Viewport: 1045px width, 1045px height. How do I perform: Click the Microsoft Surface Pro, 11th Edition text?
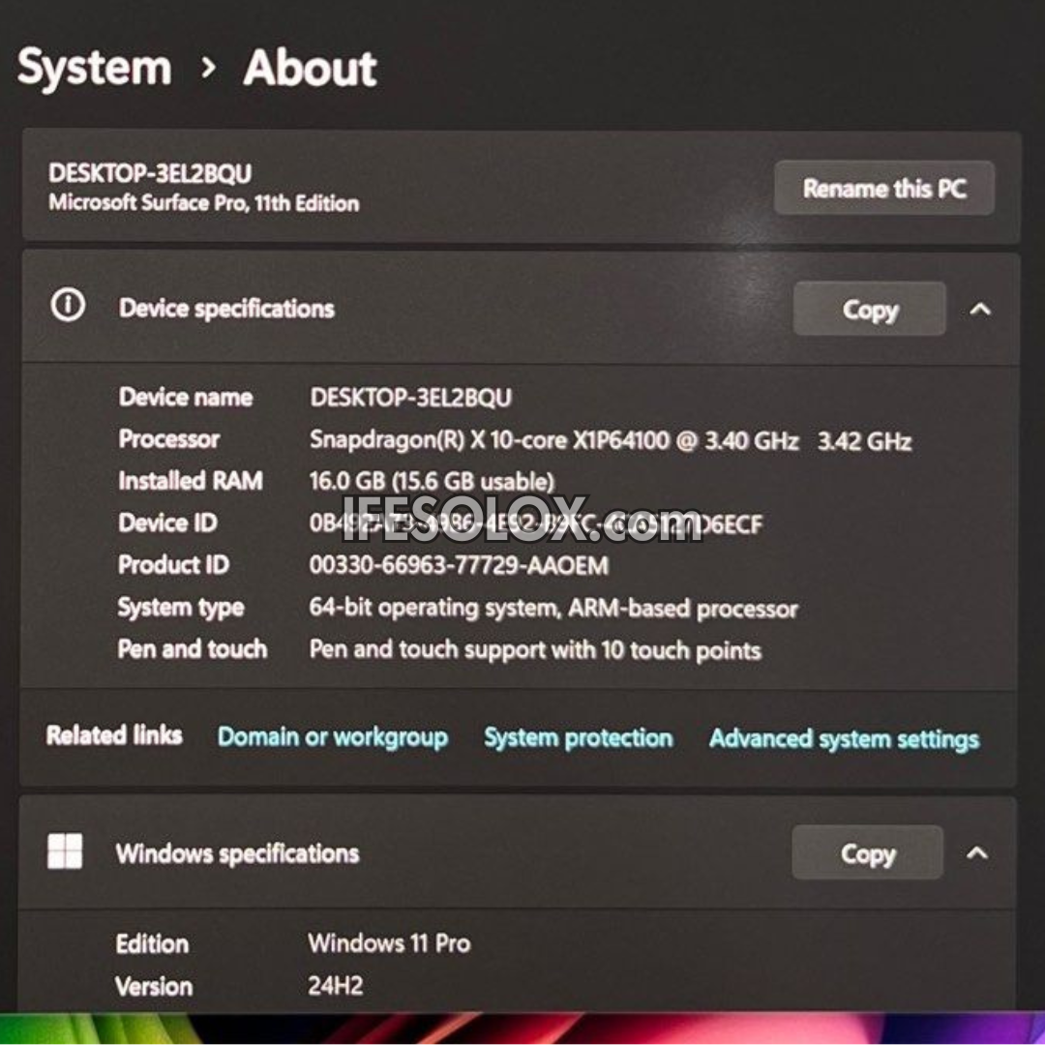pos(203,203)
